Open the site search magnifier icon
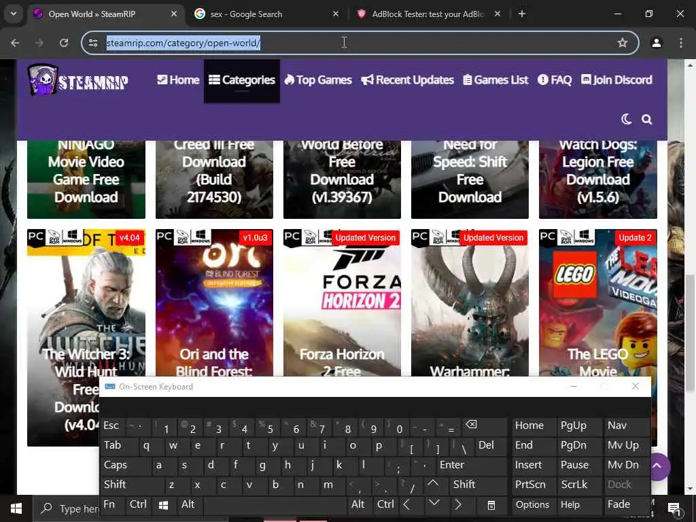Viewport: 696px width, 522px height. click(647, 120)
